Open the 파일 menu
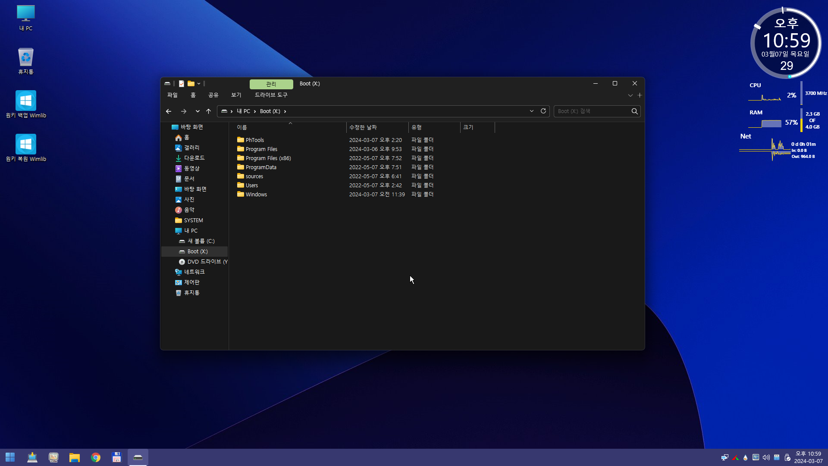The height and width of the screenshot is (466, 828). 172,95
